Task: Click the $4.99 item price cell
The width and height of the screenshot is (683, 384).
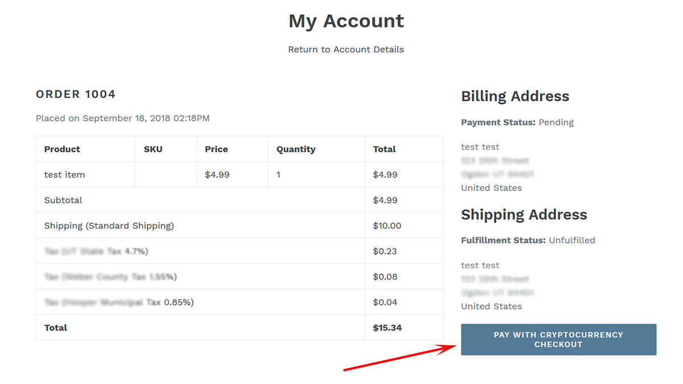Action: point(217,175)
